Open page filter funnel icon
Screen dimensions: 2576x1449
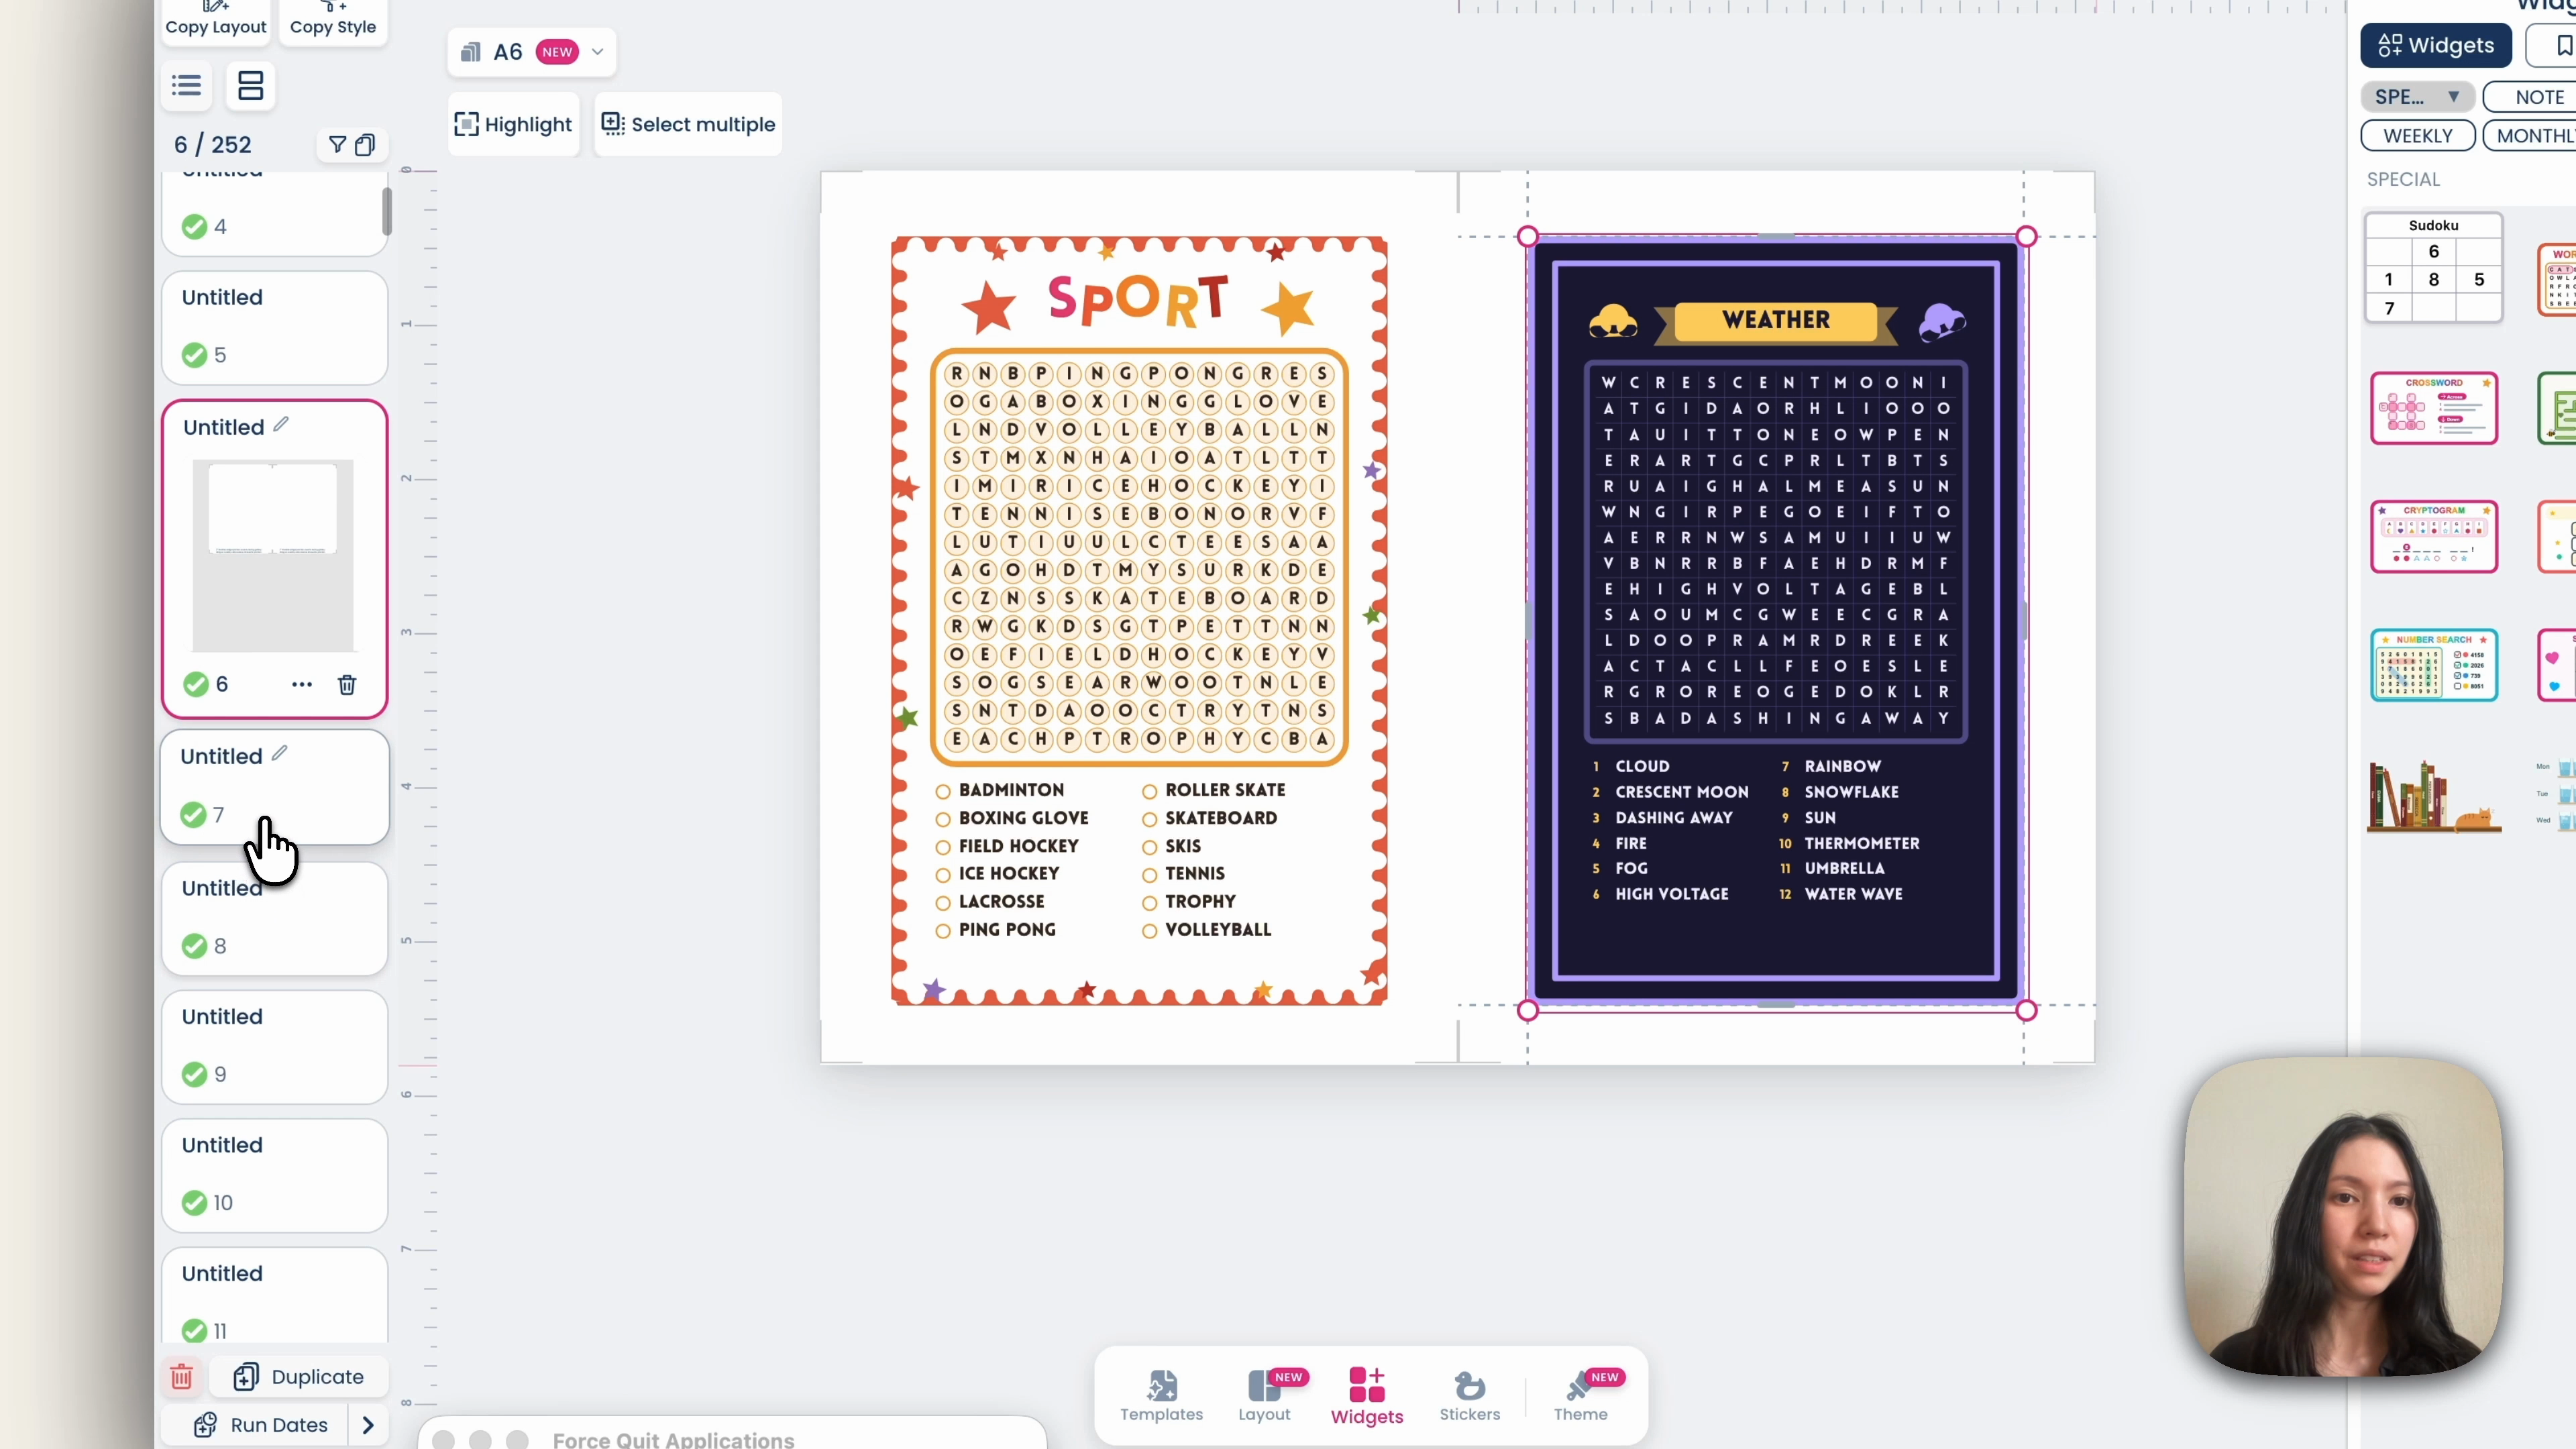point(338,145)
